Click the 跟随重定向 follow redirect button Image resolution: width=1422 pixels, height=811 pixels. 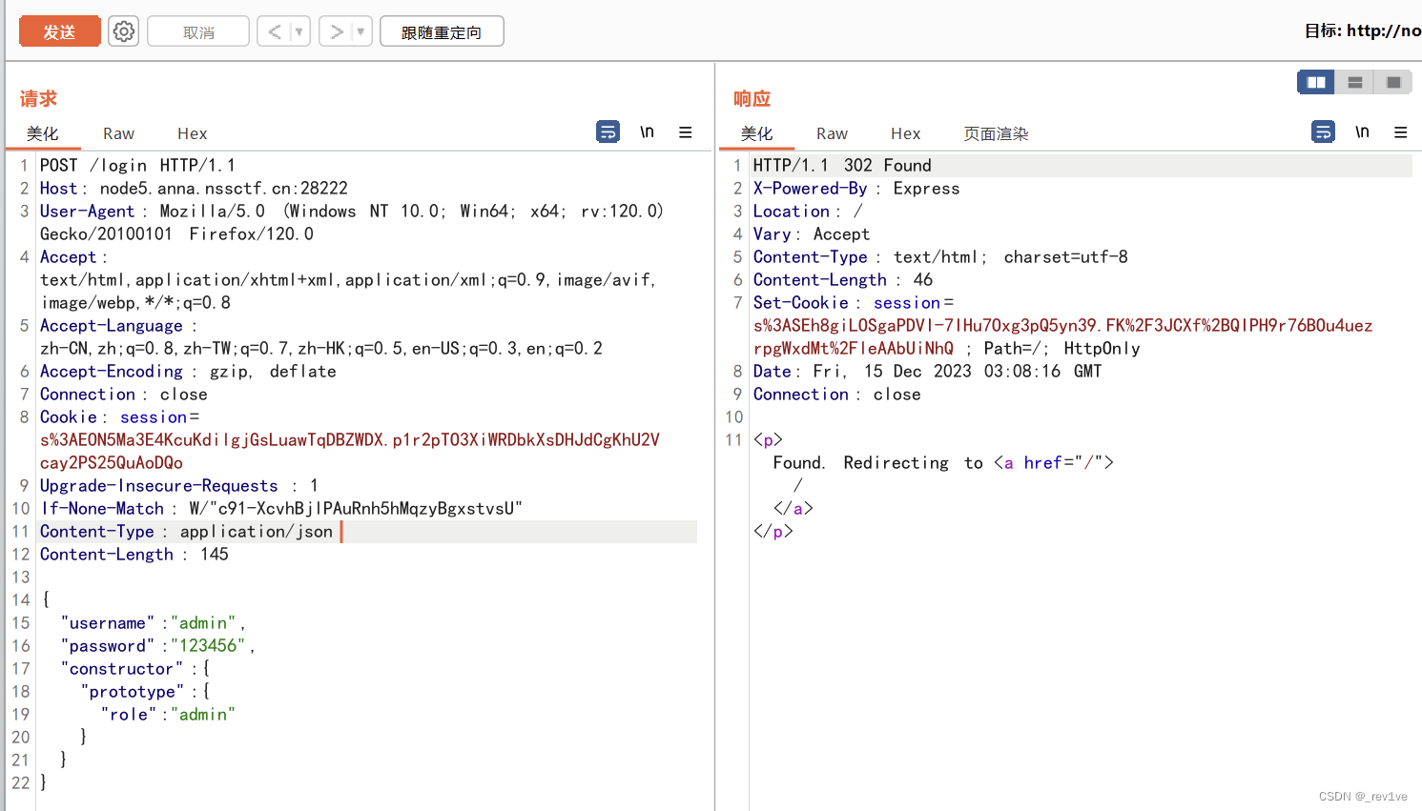click(442, 31)
